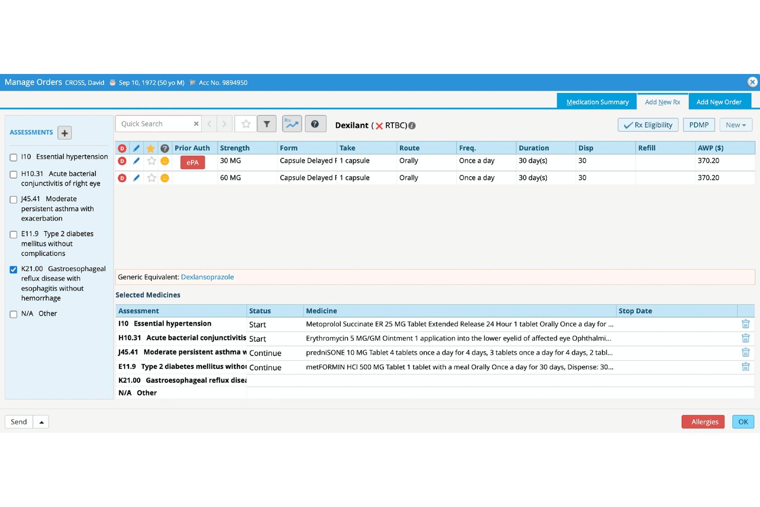Open Status dropdown for Acute bacterial conjunctivitis row
The width and height of the screenshot is (760, 507).
tap(275, 339)
